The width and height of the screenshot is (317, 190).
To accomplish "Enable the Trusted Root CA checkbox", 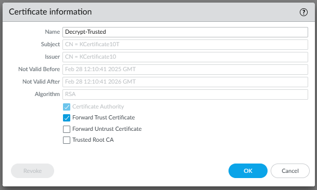I will tap(67, 140).
